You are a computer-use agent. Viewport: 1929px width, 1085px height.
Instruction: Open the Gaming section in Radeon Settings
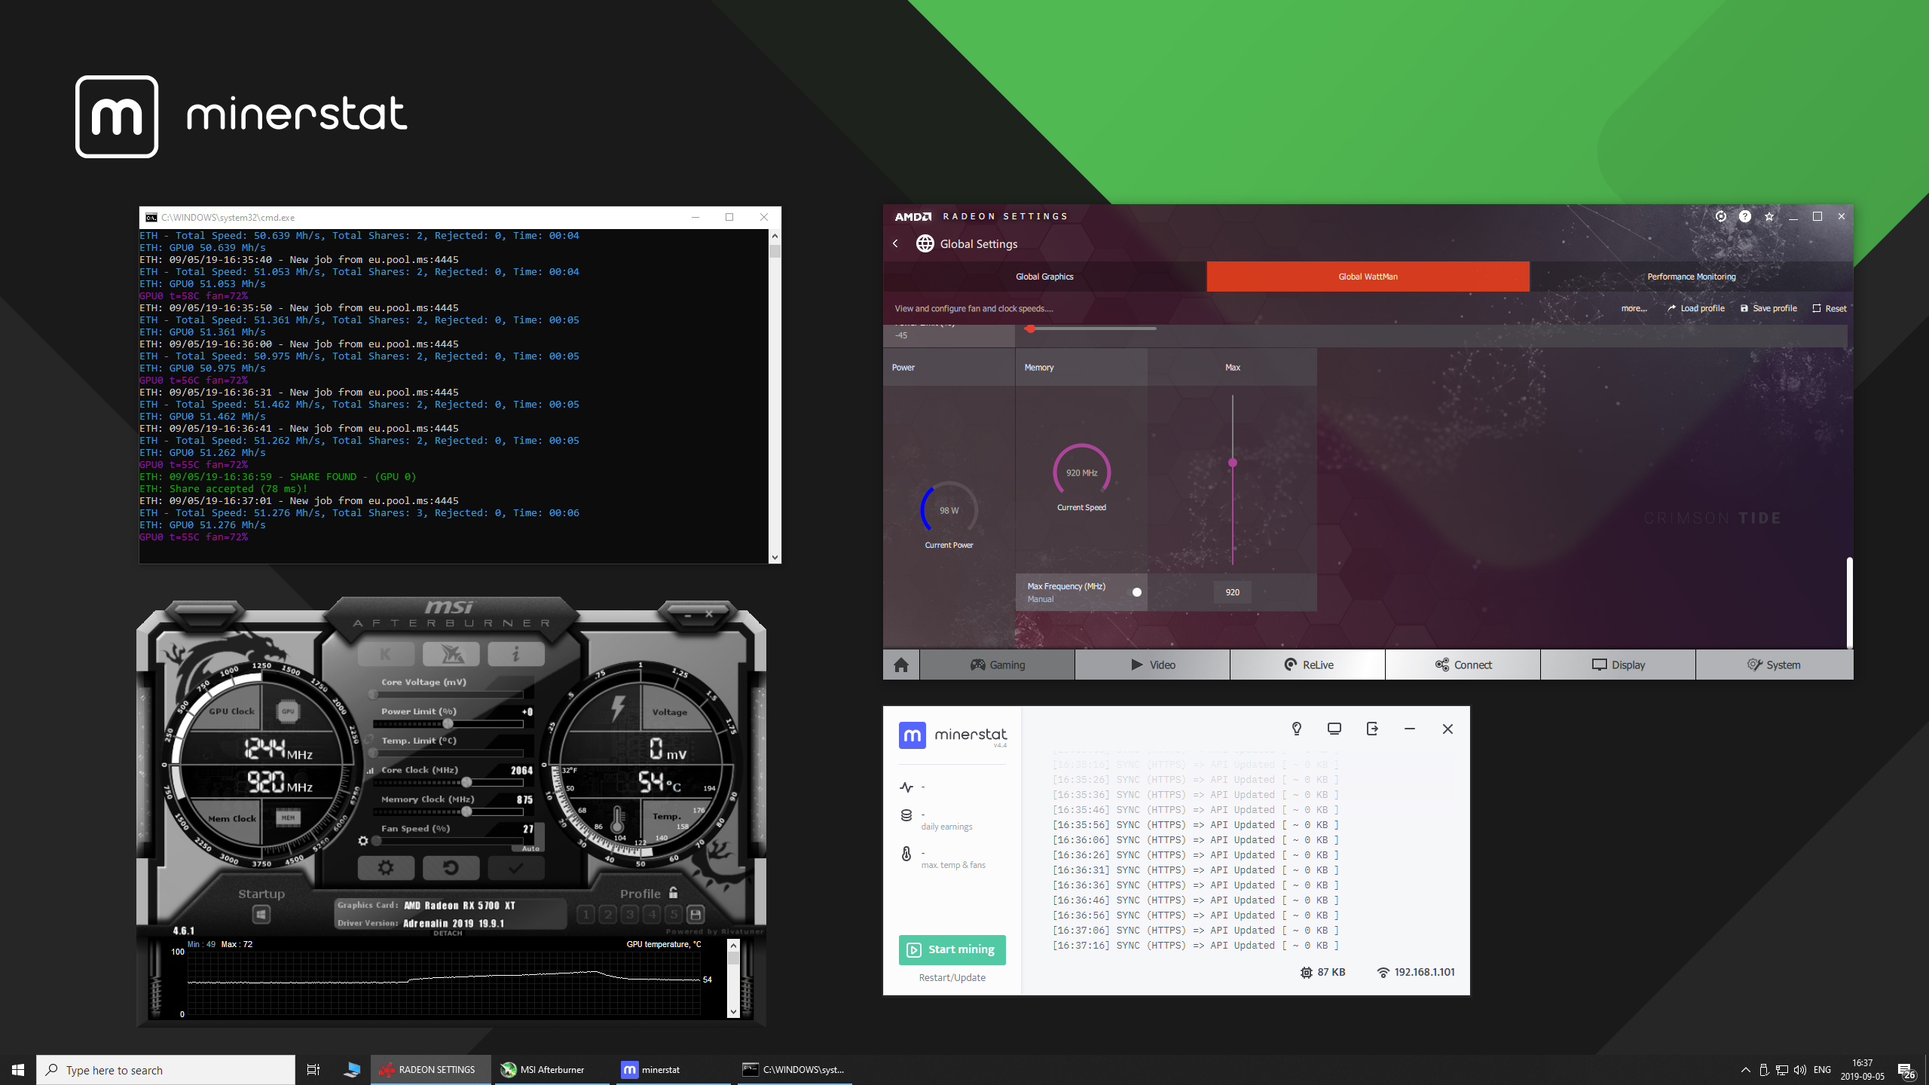point(998,665)
